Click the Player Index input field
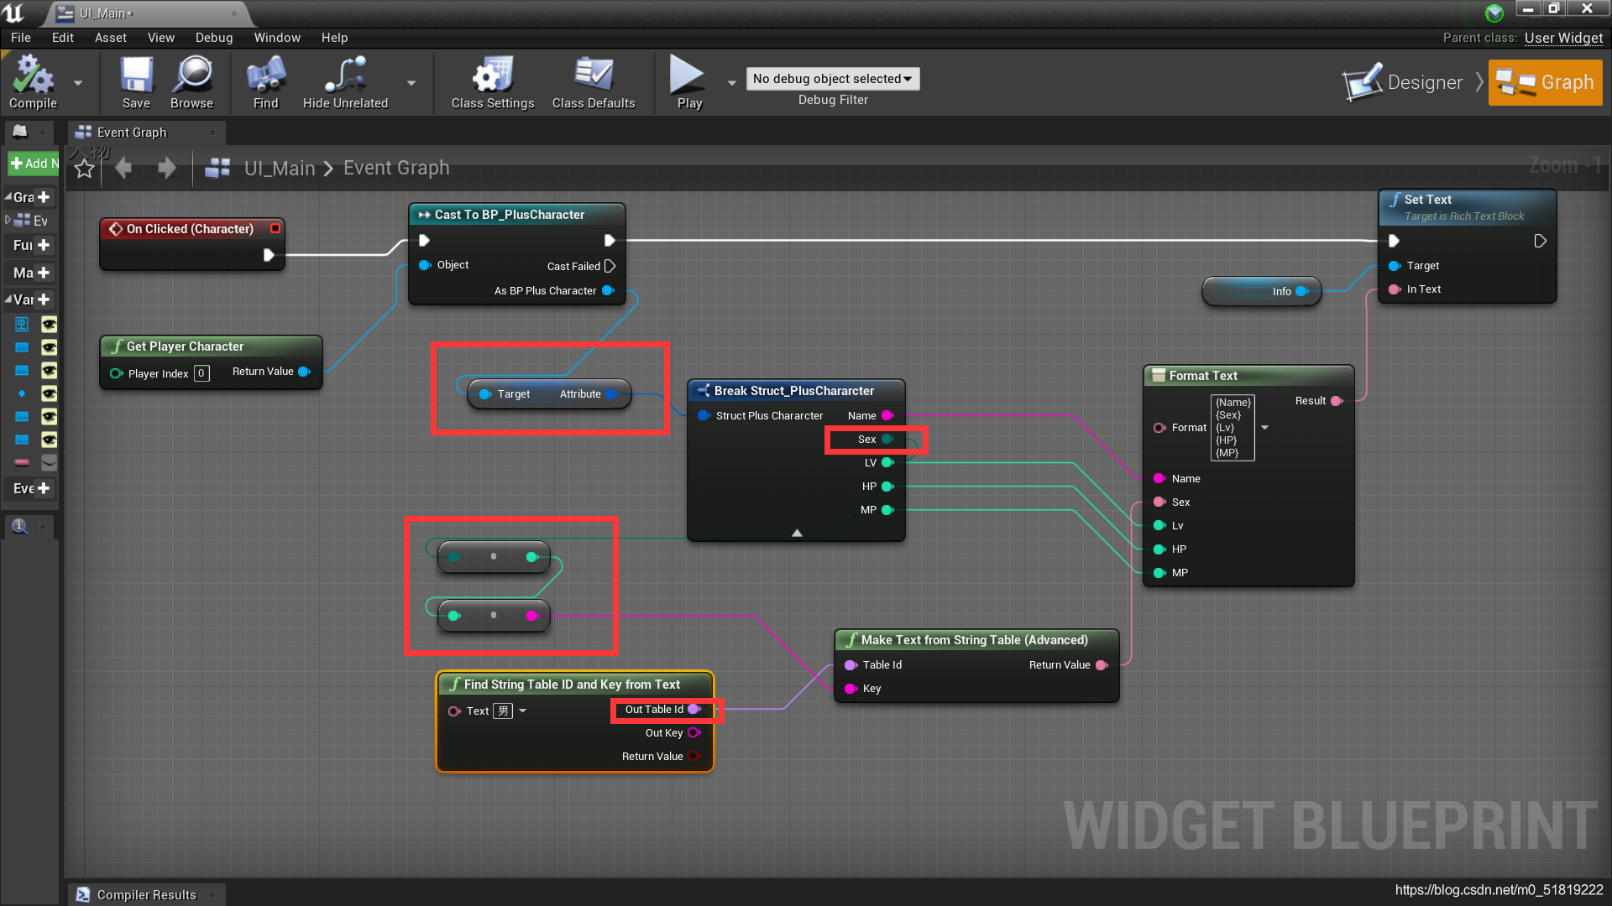Image resolution: width=1612 pixels, height=906 pixels. click(201, 373)
